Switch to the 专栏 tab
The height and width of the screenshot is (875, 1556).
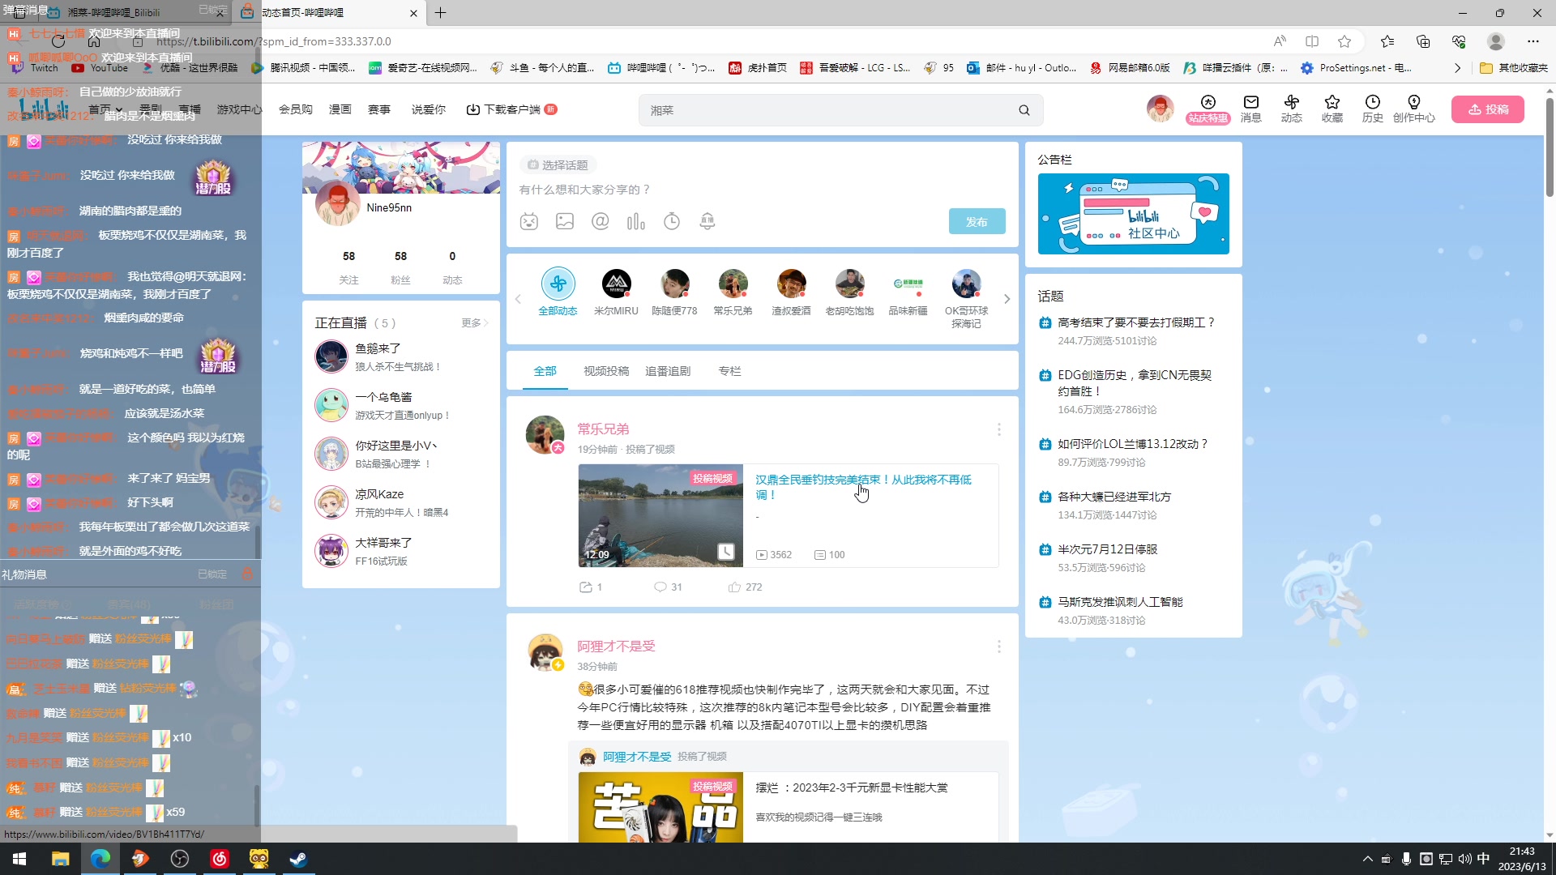[729, 371]
